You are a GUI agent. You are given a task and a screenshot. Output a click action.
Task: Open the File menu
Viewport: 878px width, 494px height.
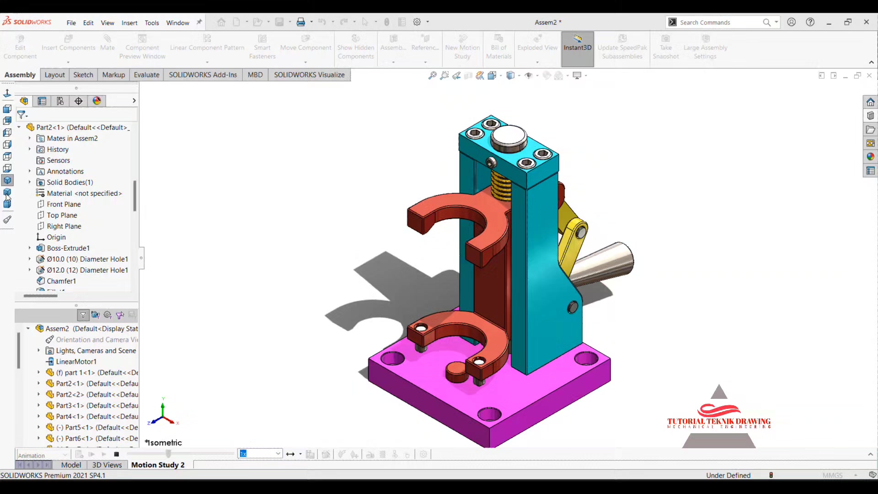[x=71, y=23]
